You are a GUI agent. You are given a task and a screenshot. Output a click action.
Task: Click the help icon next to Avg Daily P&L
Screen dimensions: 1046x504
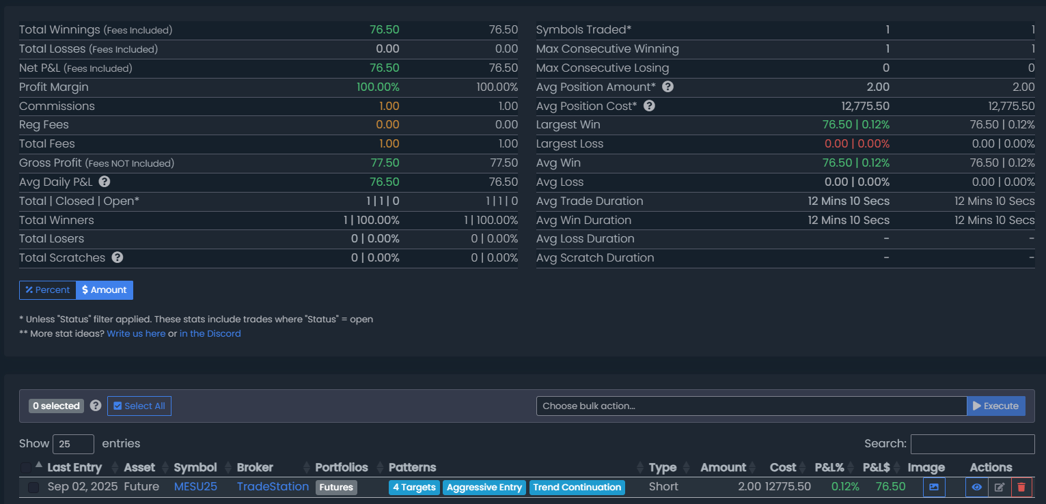(x=105, y=182)
